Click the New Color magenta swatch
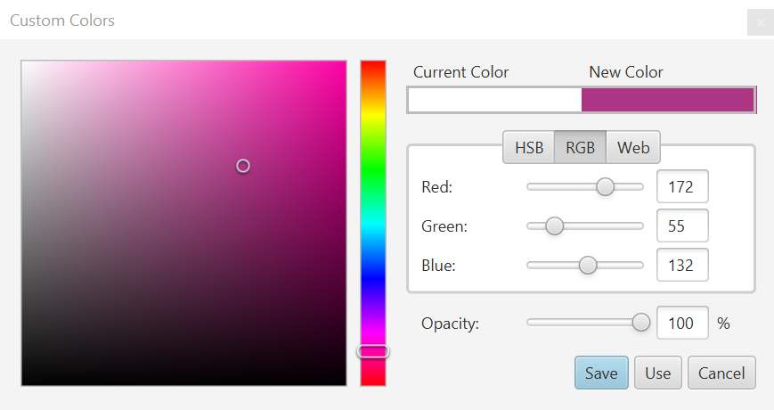Viewport: 774px width, 410px height. click(x=667, y=100)
